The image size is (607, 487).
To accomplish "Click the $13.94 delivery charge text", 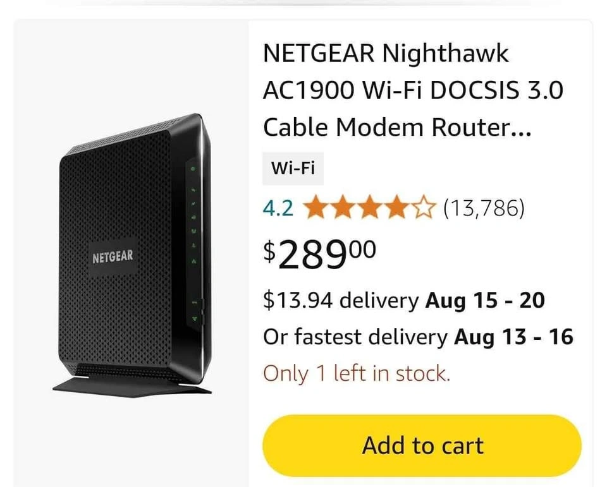I will (340, 301).
